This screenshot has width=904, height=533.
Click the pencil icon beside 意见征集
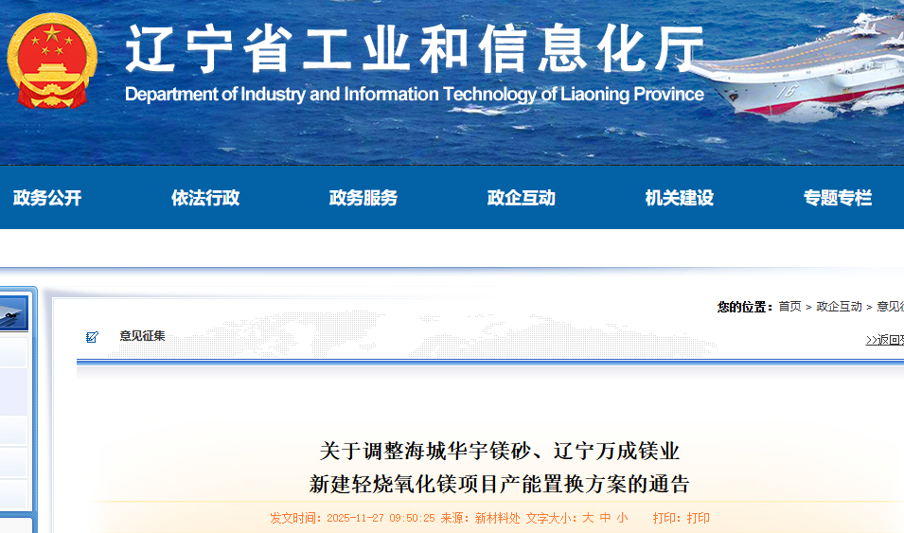(92, 337)
